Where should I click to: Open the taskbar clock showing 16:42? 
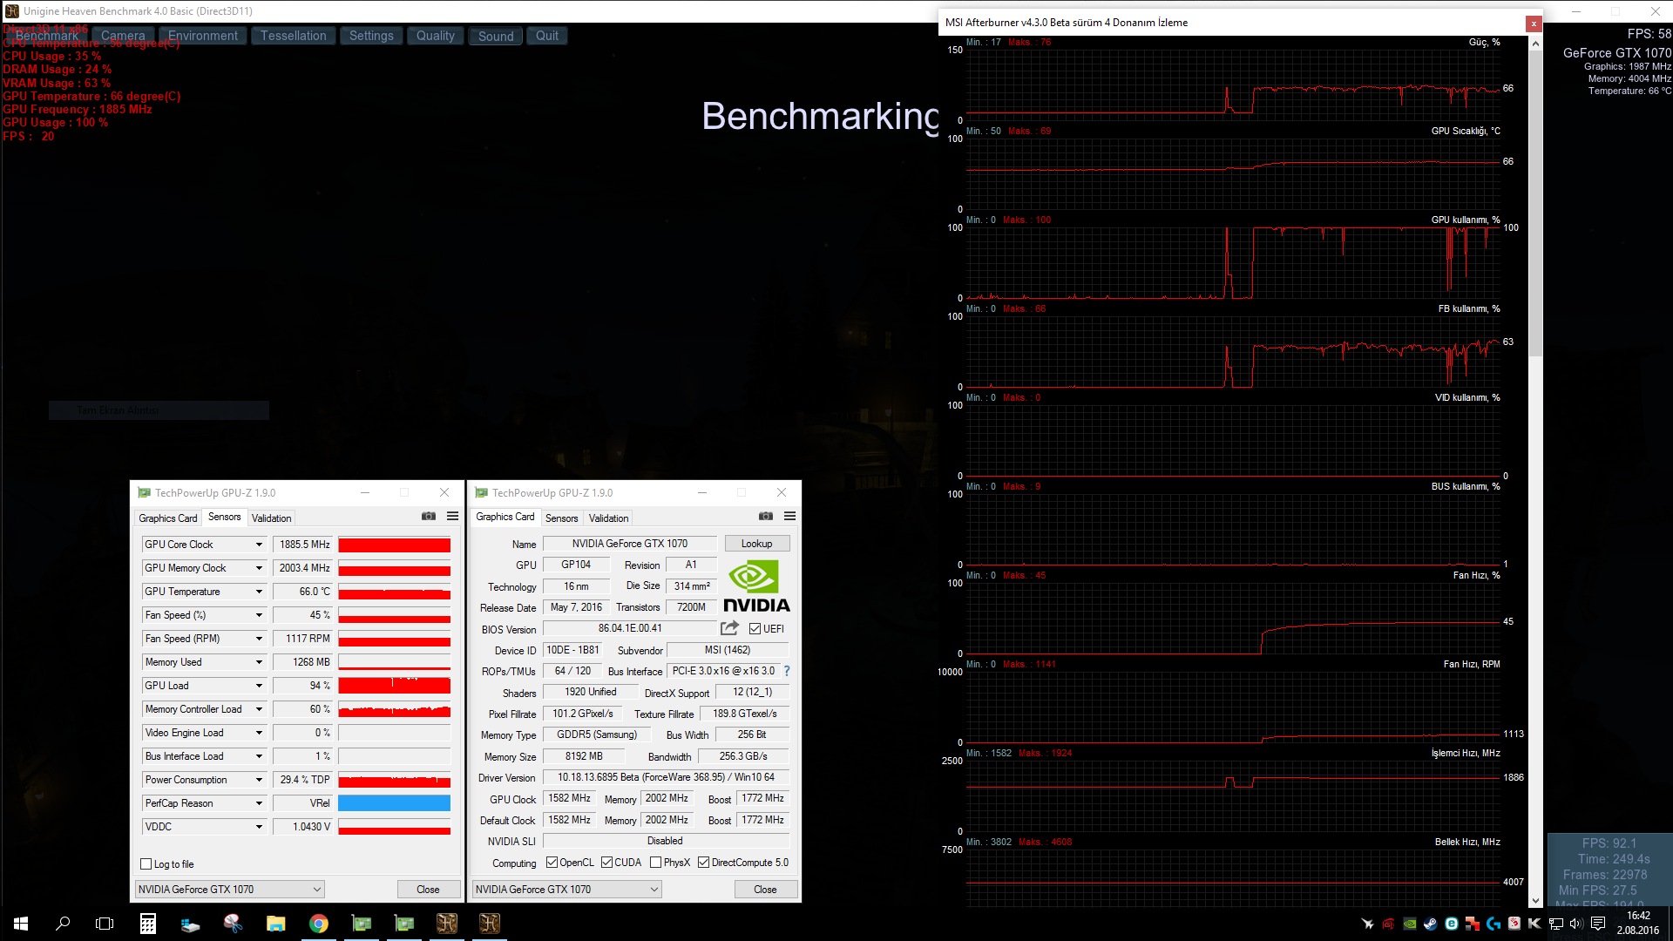point(1638,924)
